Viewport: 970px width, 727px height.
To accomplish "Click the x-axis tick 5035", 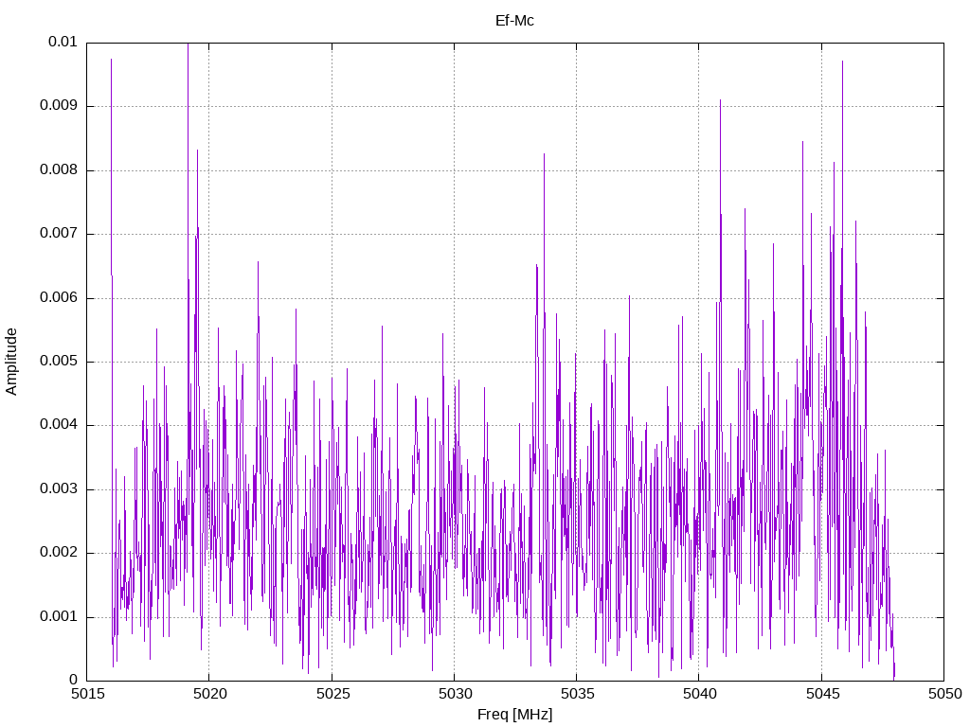I will tap(578, 694).
